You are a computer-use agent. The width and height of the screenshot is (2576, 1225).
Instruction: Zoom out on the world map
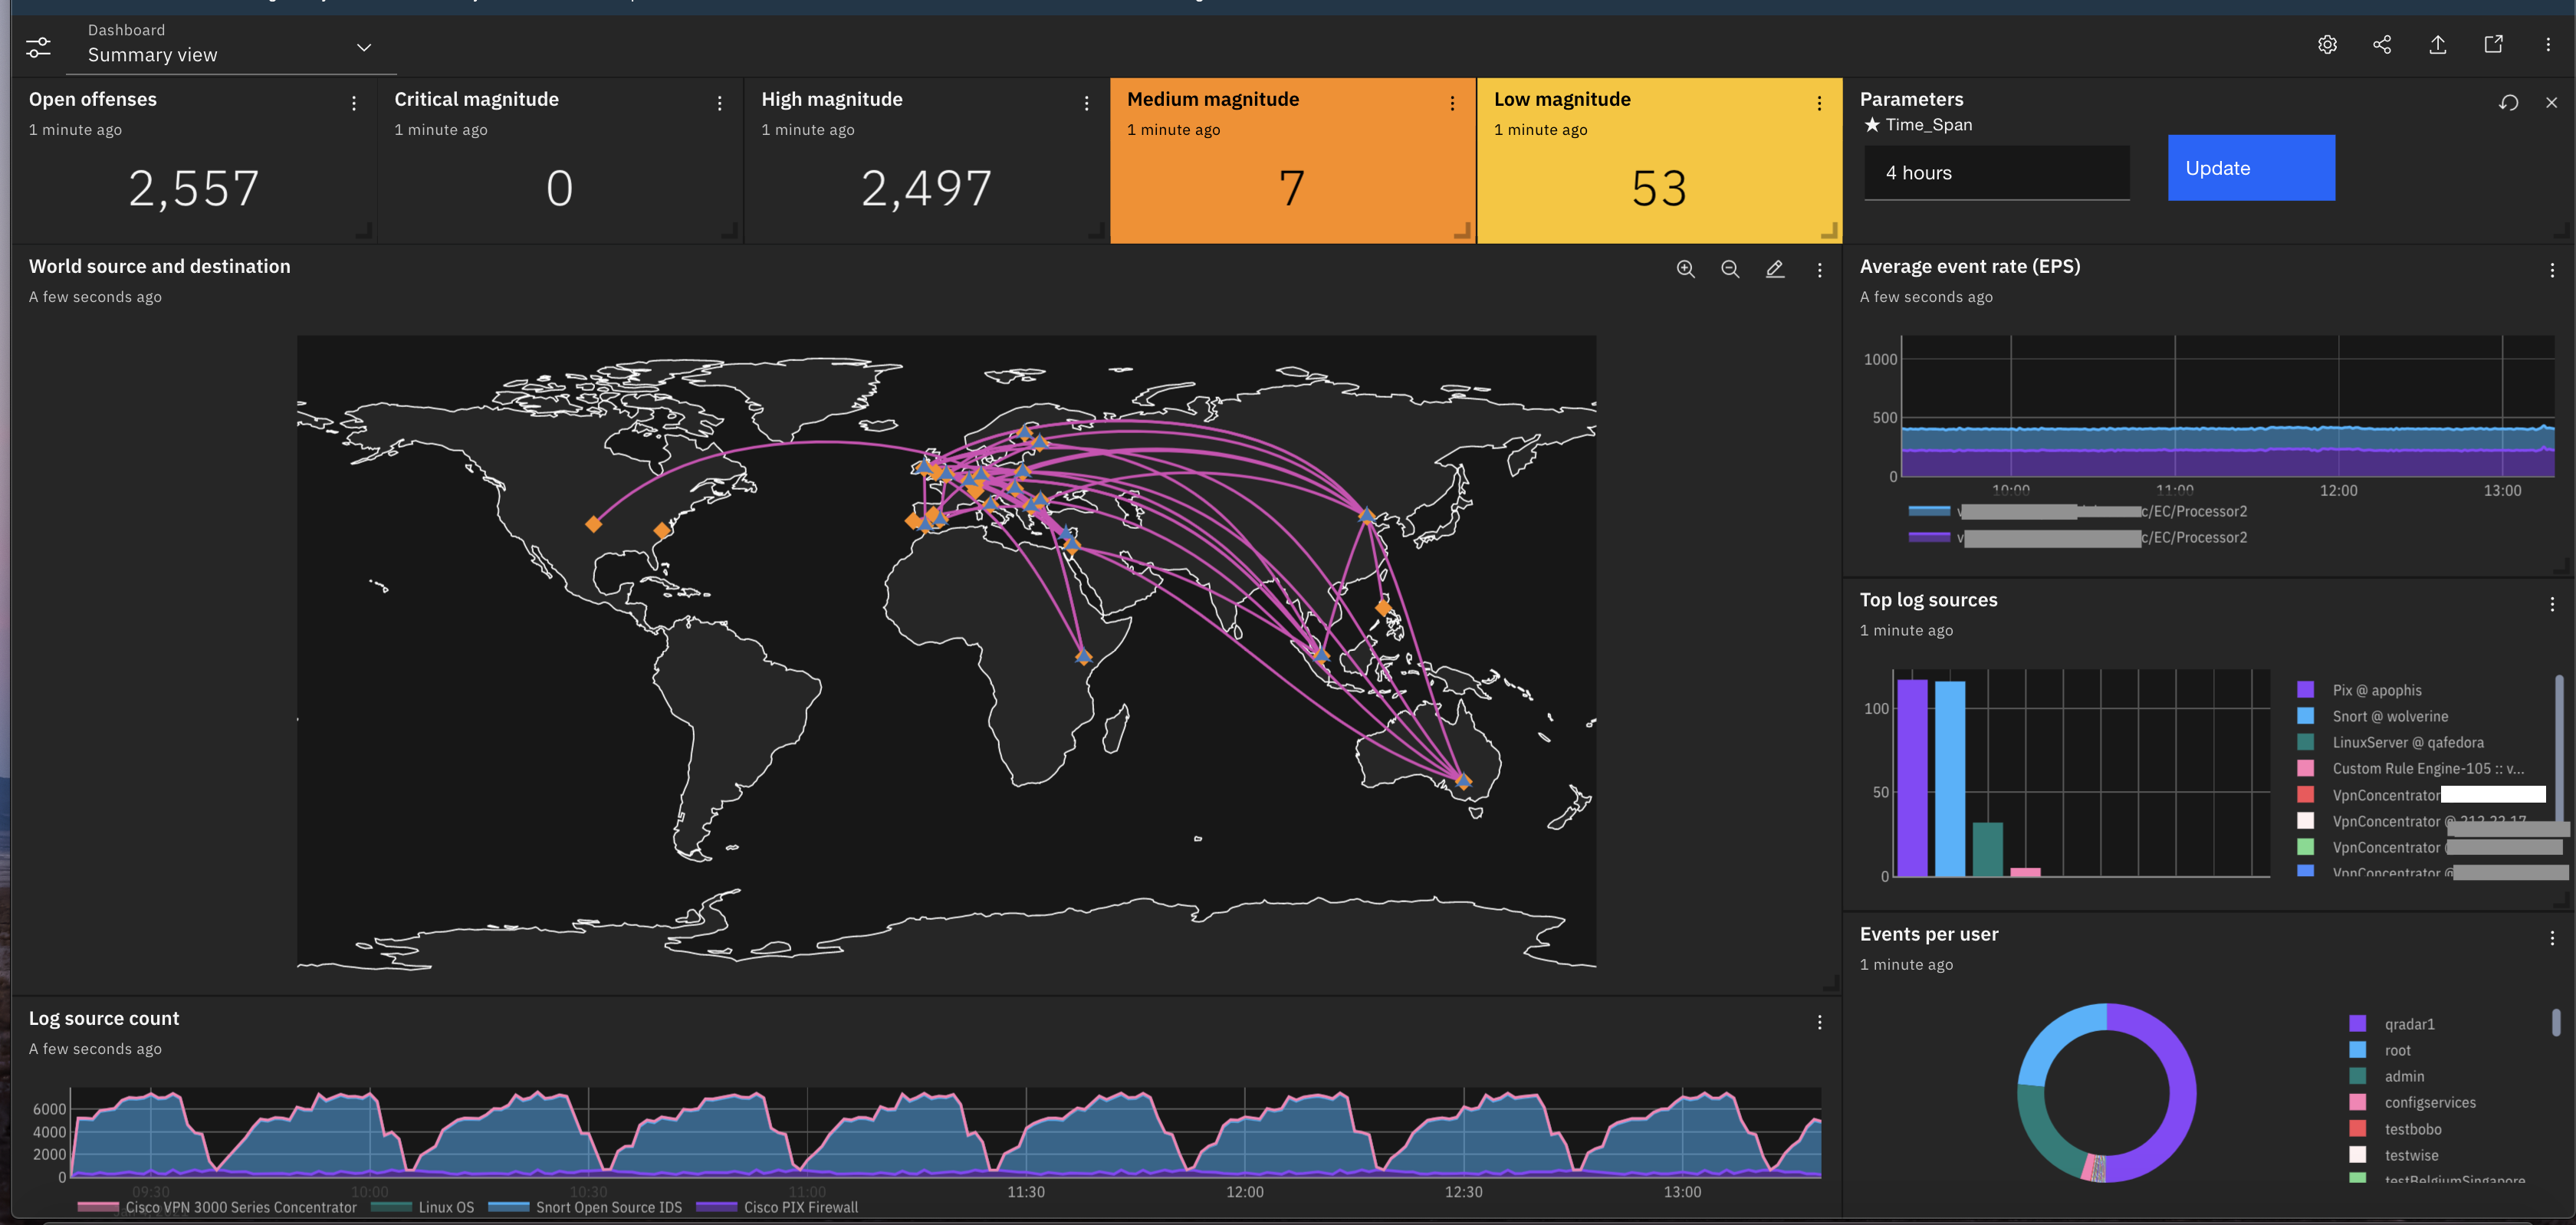pos(1730,269)
